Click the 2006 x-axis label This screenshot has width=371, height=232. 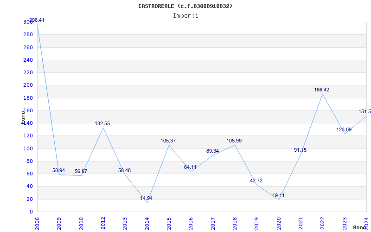(x=37, y=224)
